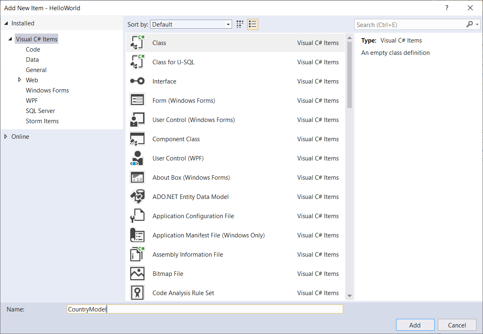Select User Control (WPF) text
Screen dimensions: 483x334
178,158
